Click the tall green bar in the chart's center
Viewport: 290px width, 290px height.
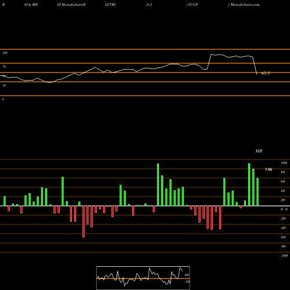(158, 185)
